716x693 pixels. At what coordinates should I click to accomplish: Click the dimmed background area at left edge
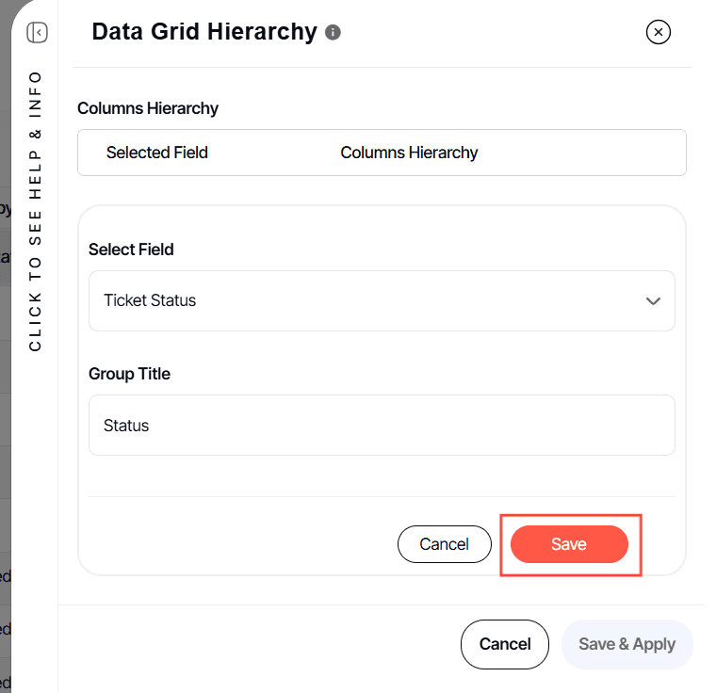5,377
